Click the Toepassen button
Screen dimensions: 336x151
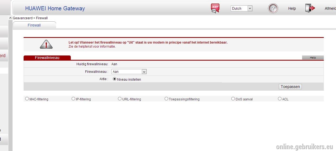coord(290,87)
